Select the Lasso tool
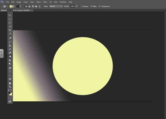The image size is (166, 119). point(10,23)
